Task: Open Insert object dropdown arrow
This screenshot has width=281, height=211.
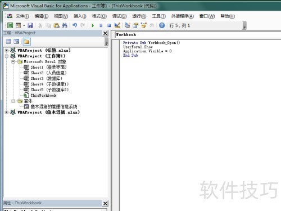Action: (24, 25)
